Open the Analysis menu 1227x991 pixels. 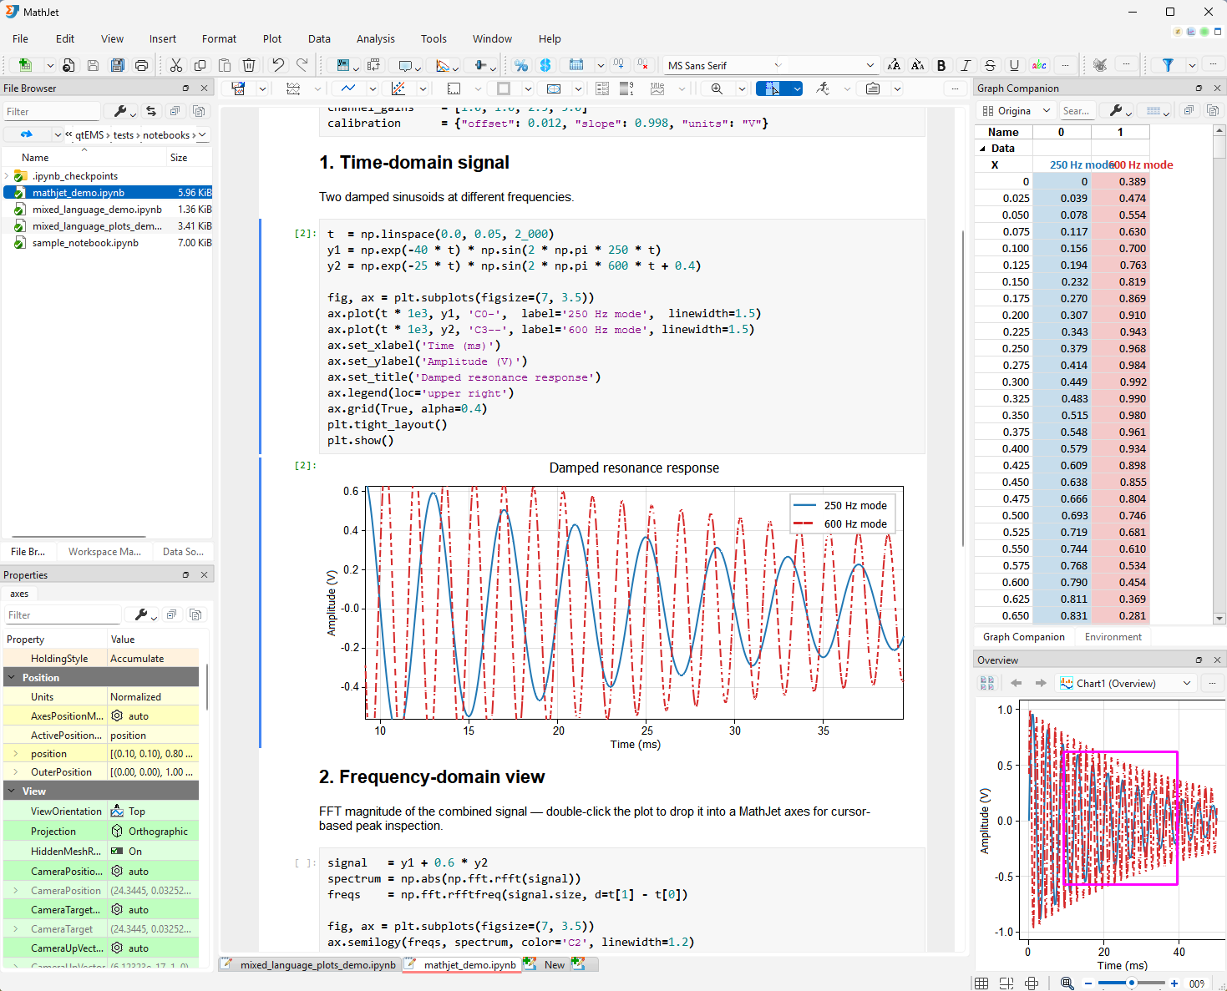pos(376,39)
